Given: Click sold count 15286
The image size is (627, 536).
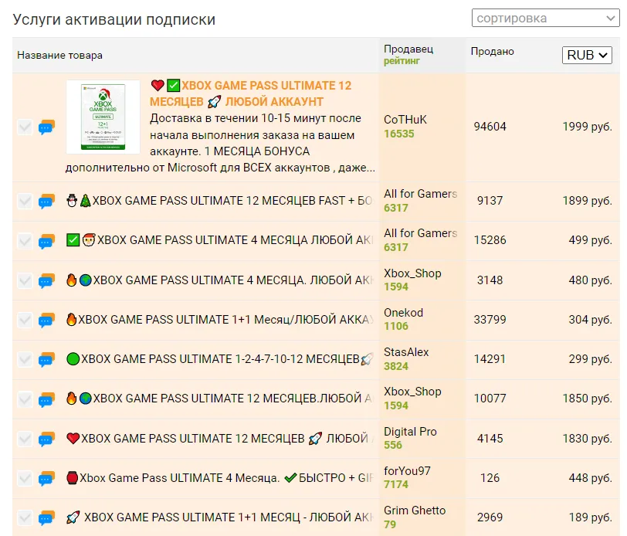Looking at the screenshot, I should pyautogui.click(x=490, y=240).
